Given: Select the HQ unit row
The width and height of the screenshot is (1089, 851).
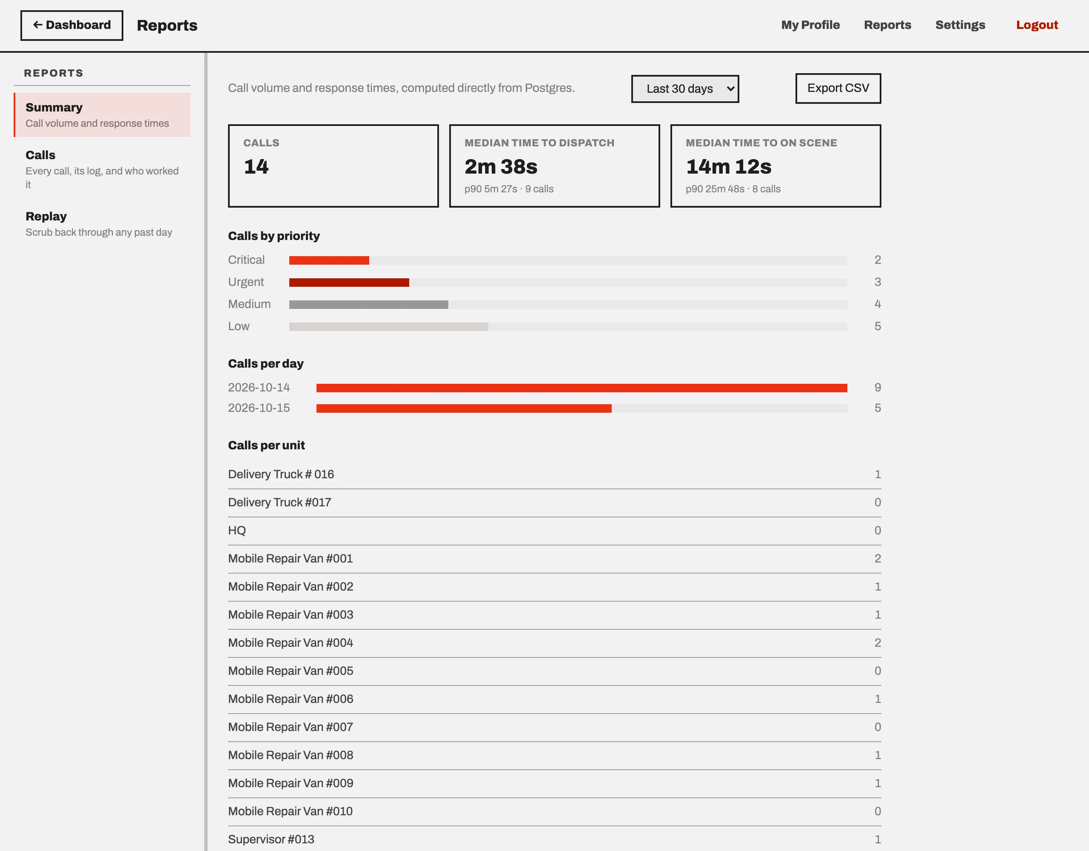Looking at the screenshot, I should pyautogui.click(x=554, y=530).
